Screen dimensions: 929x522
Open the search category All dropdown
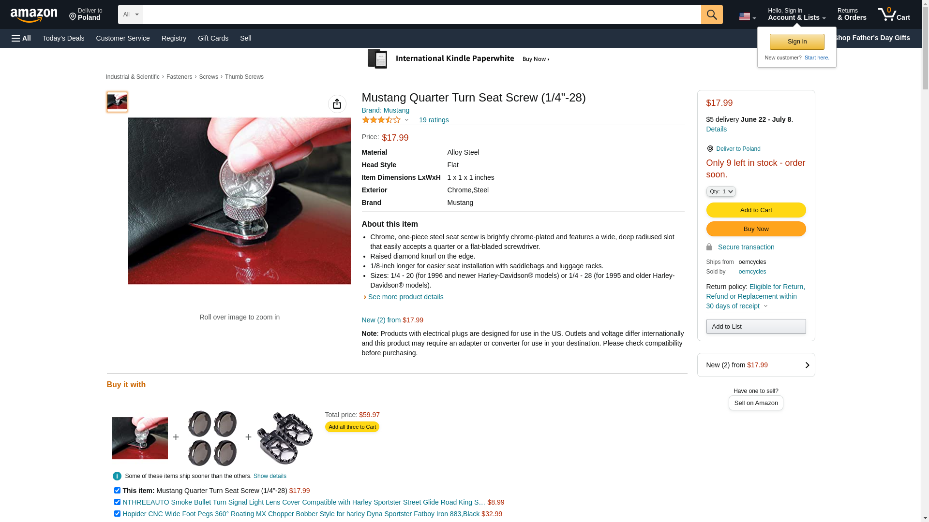[131, 14]
